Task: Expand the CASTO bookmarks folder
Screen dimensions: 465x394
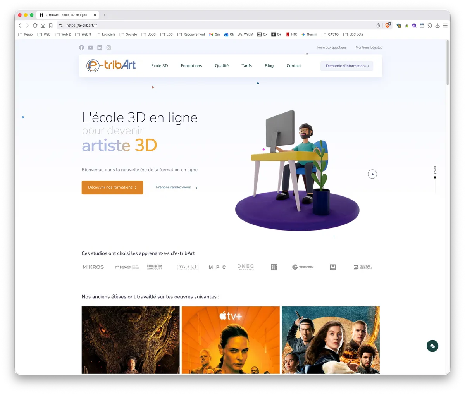Action: point(330,34)
